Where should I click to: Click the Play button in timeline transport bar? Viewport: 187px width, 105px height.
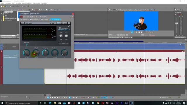(53, 97)
